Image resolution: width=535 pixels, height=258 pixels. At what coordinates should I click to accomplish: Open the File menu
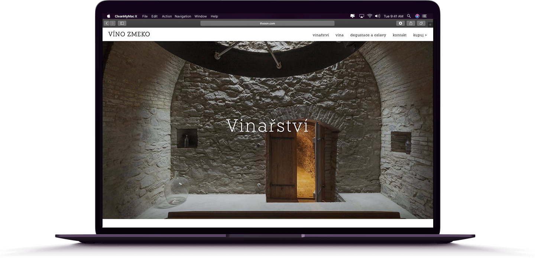click(x=145, y=16)
